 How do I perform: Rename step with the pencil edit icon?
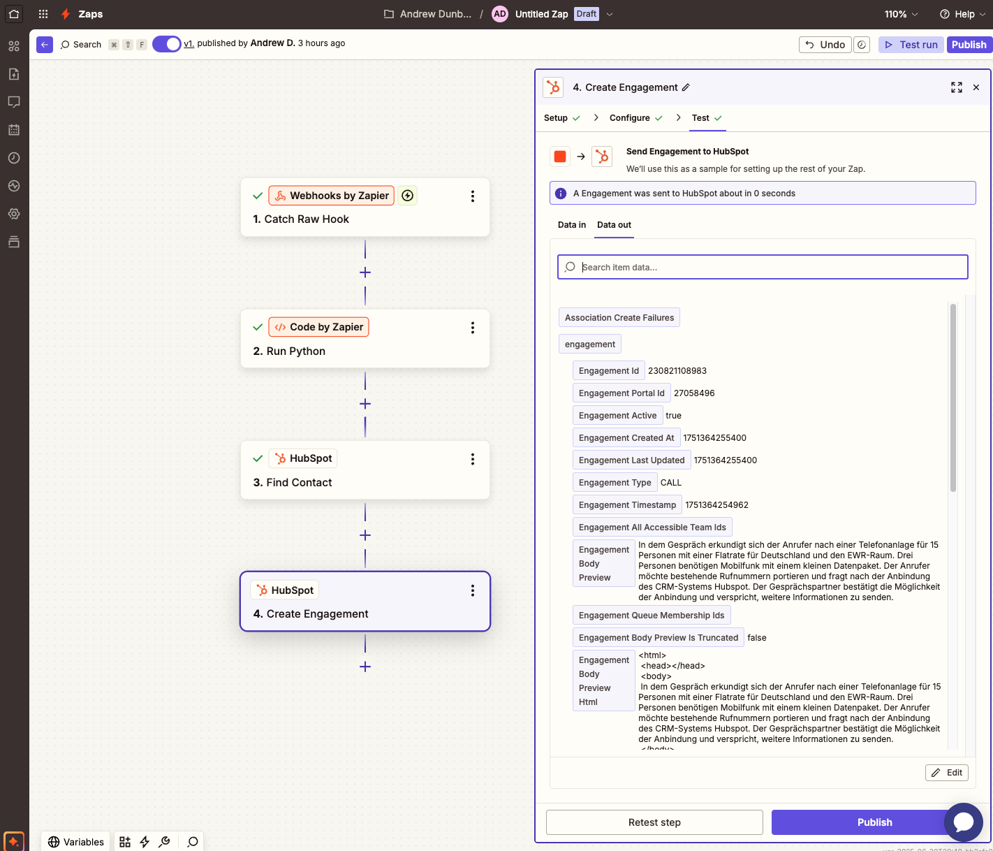point(686,87)
